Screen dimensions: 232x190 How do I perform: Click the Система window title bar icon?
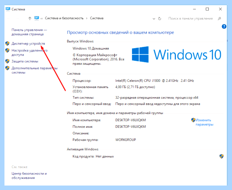(8, 9)
